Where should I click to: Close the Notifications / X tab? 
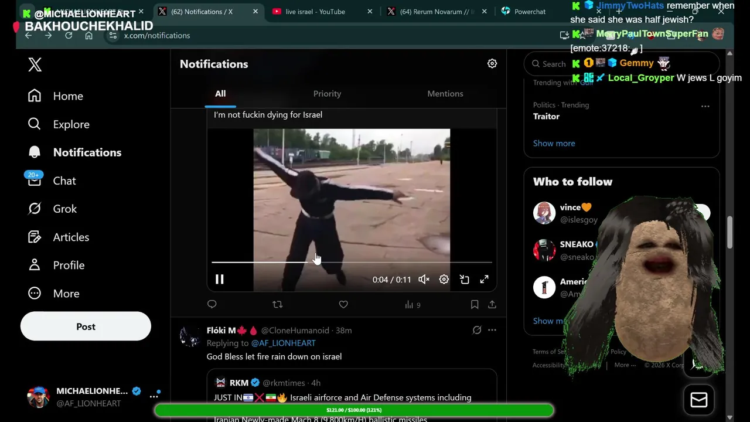(255, 11)
